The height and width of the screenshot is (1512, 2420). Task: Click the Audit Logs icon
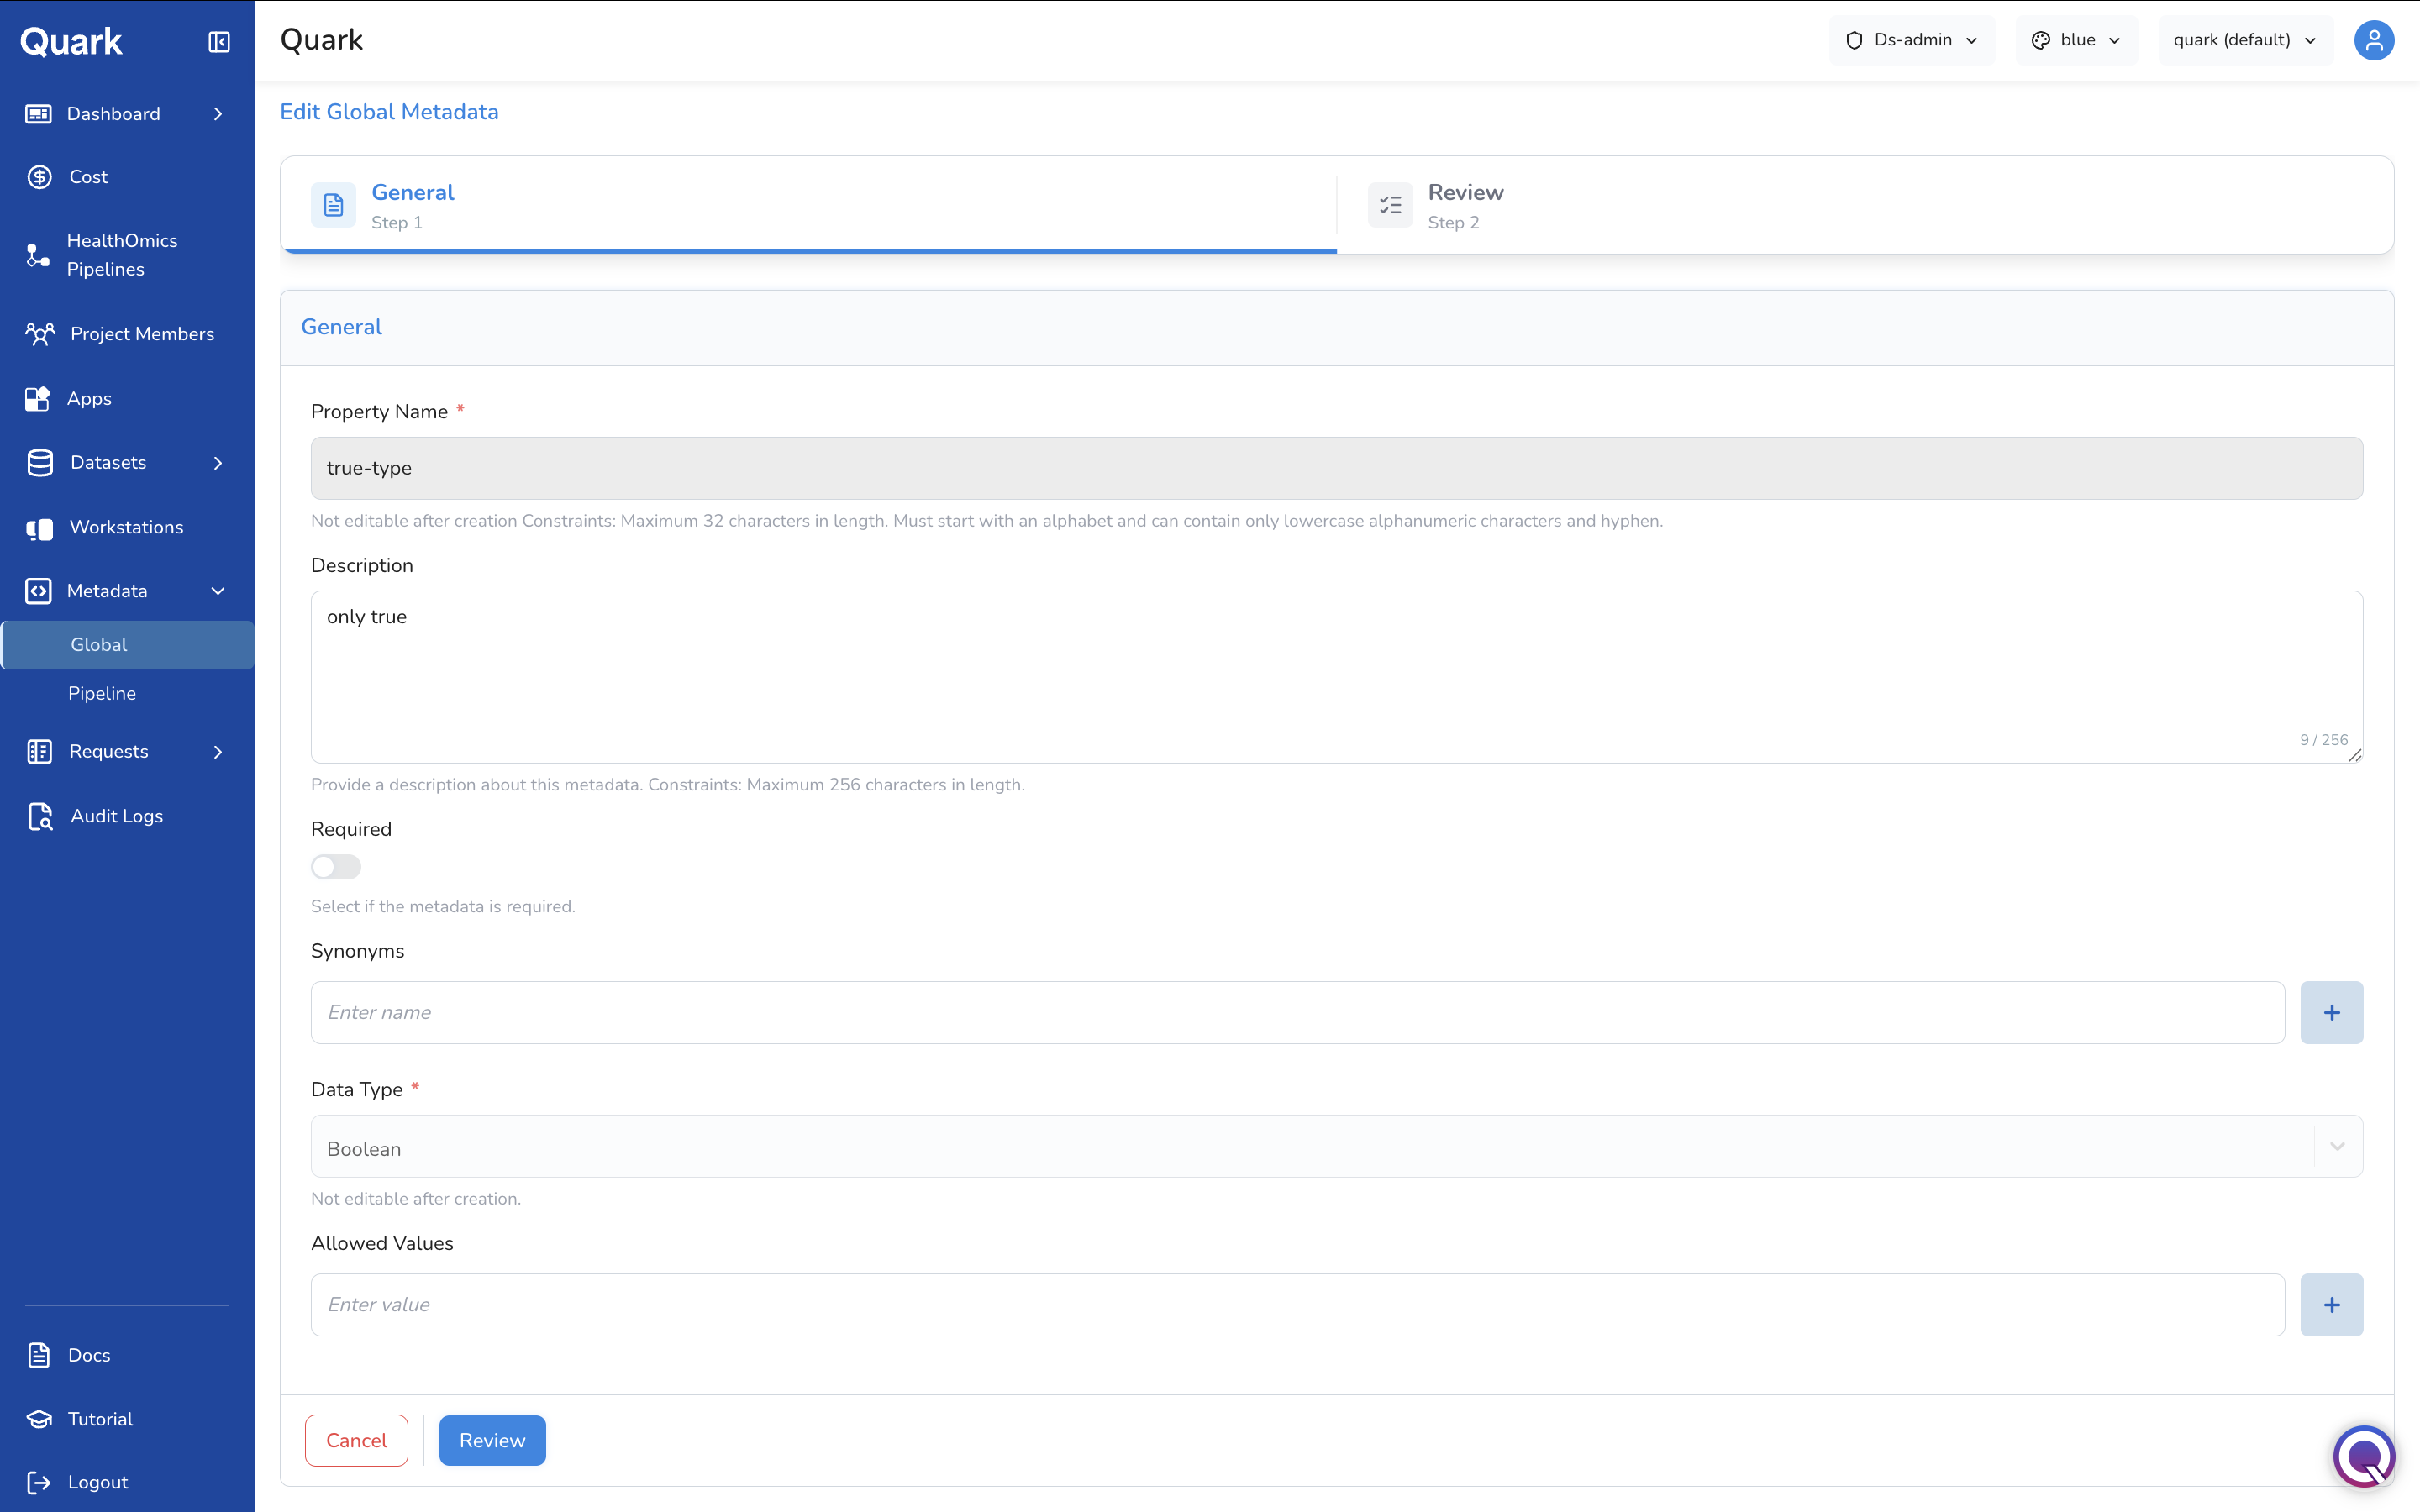tap(40, 817)
